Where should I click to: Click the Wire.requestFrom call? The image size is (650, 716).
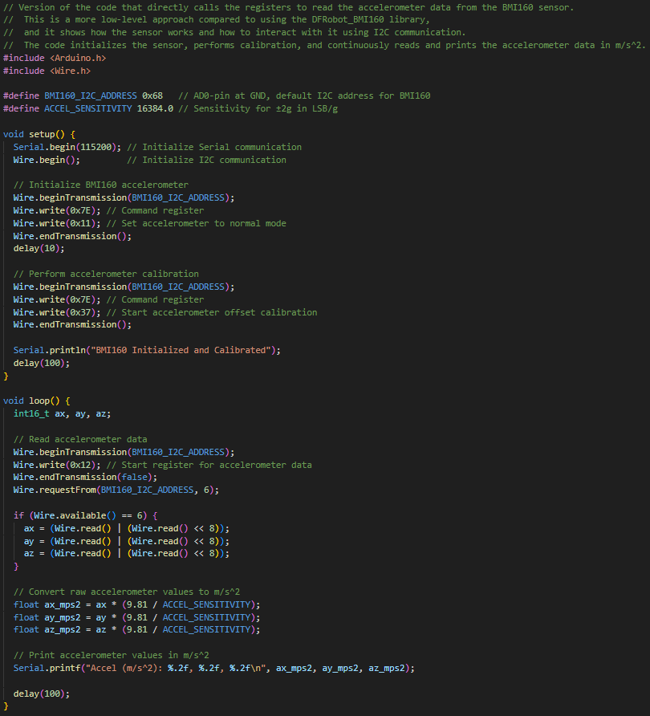pyautogui.click(x=116, y=490)
